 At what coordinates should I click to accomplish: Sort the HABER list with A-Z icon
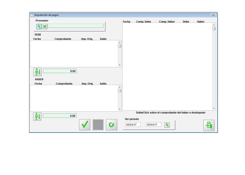37,117
